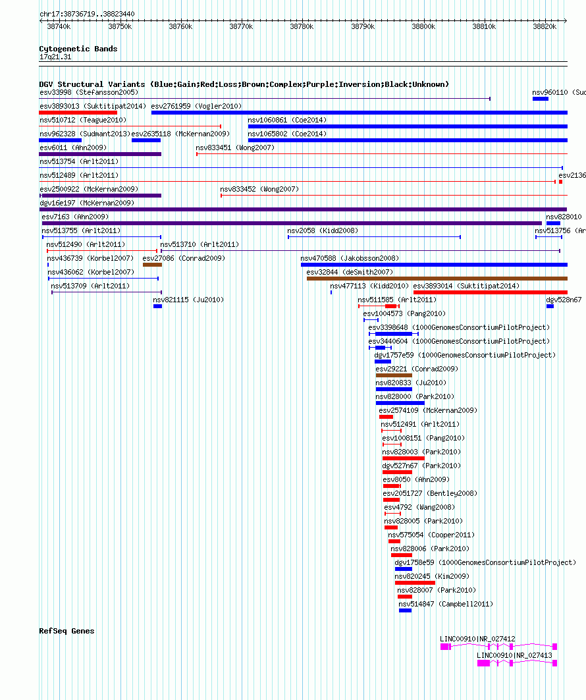Open nsv833451 (Wong2007) variant label
The image size is (586, 700).
click(x=235, y=148)
